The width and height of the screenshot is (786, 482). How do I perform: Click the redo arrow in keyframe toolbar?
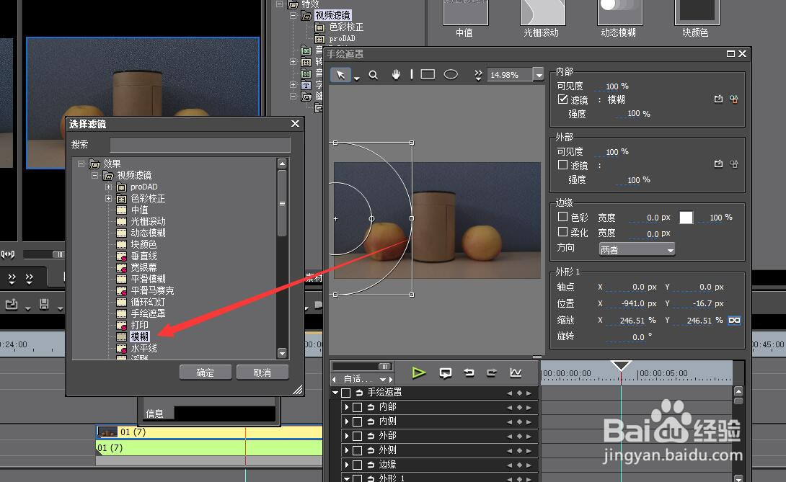coord(492,372)
